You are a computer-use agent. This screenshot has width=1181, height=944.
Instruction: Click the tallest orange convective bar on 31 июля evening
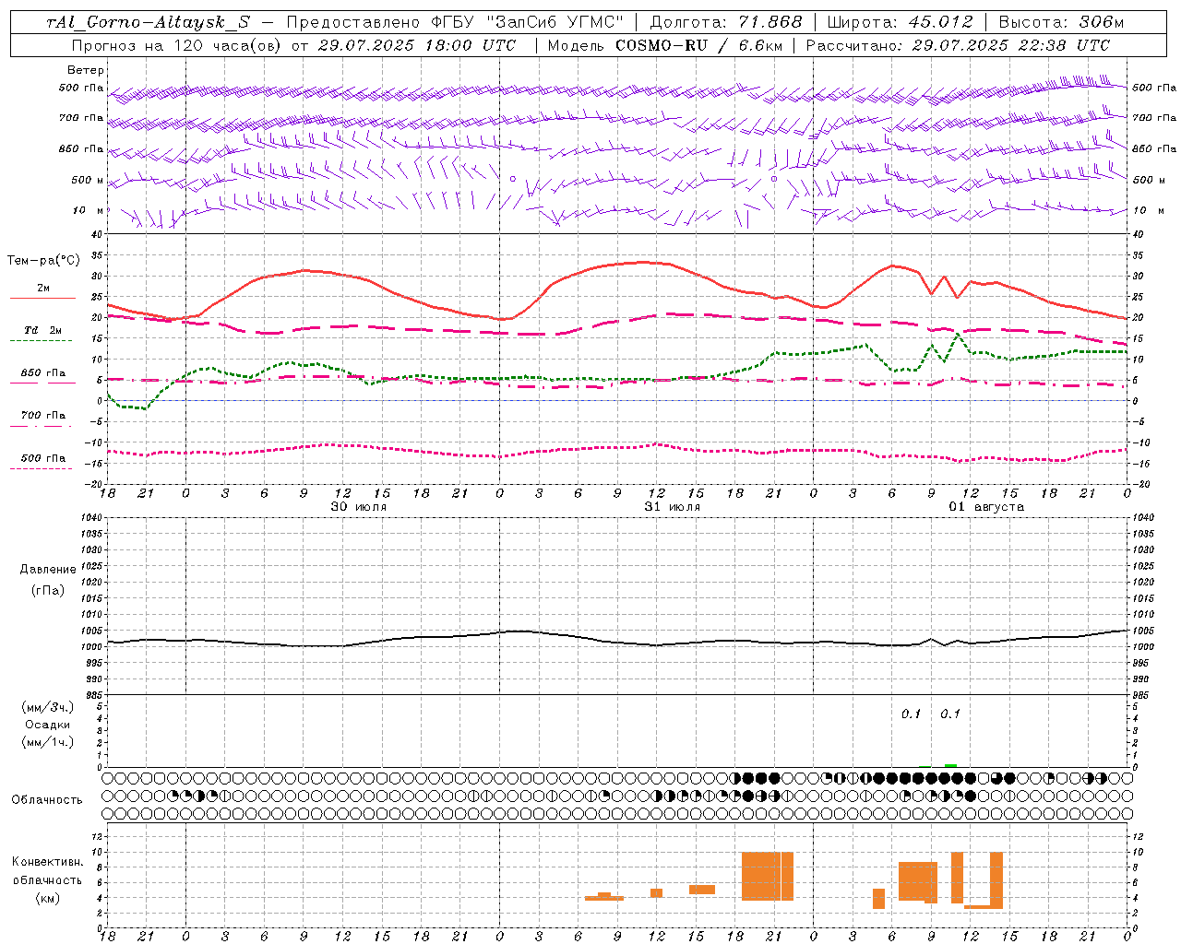[x=761, y=877]
